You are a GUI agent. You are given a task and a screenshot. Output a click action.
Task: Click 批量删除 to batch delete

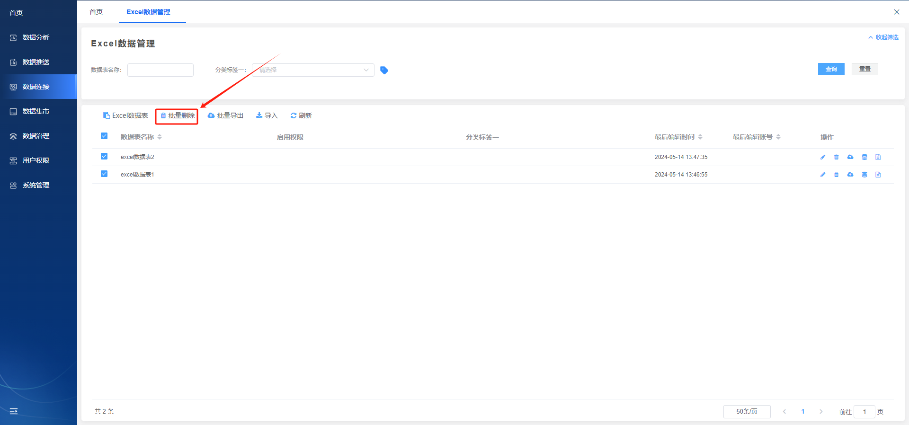[177, 115]
